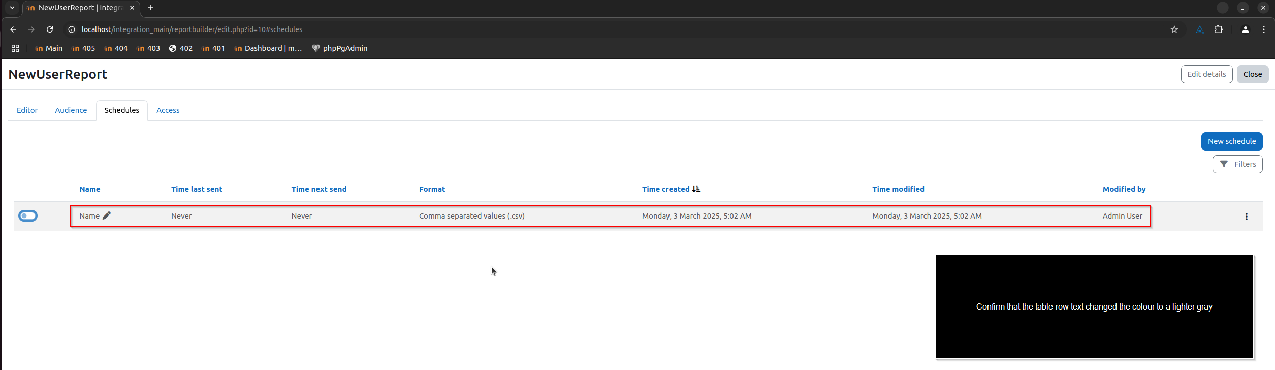Screen dimensions: 1275x370
Task: Open a new browser tab with plus icon
Action: [x=150, y=8]
